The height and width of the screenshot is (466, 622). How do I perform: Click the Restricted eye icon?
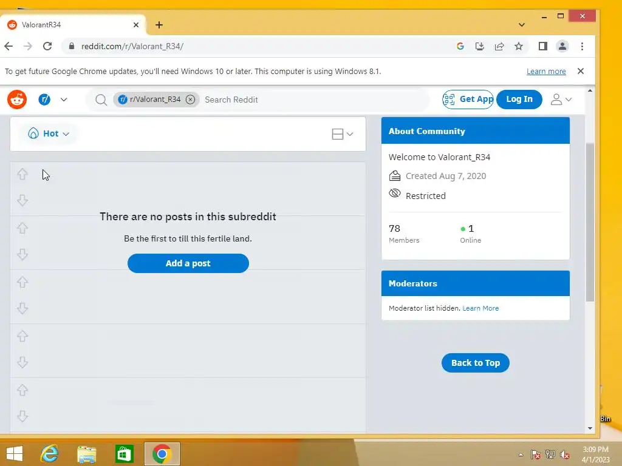tap(395, 194)
